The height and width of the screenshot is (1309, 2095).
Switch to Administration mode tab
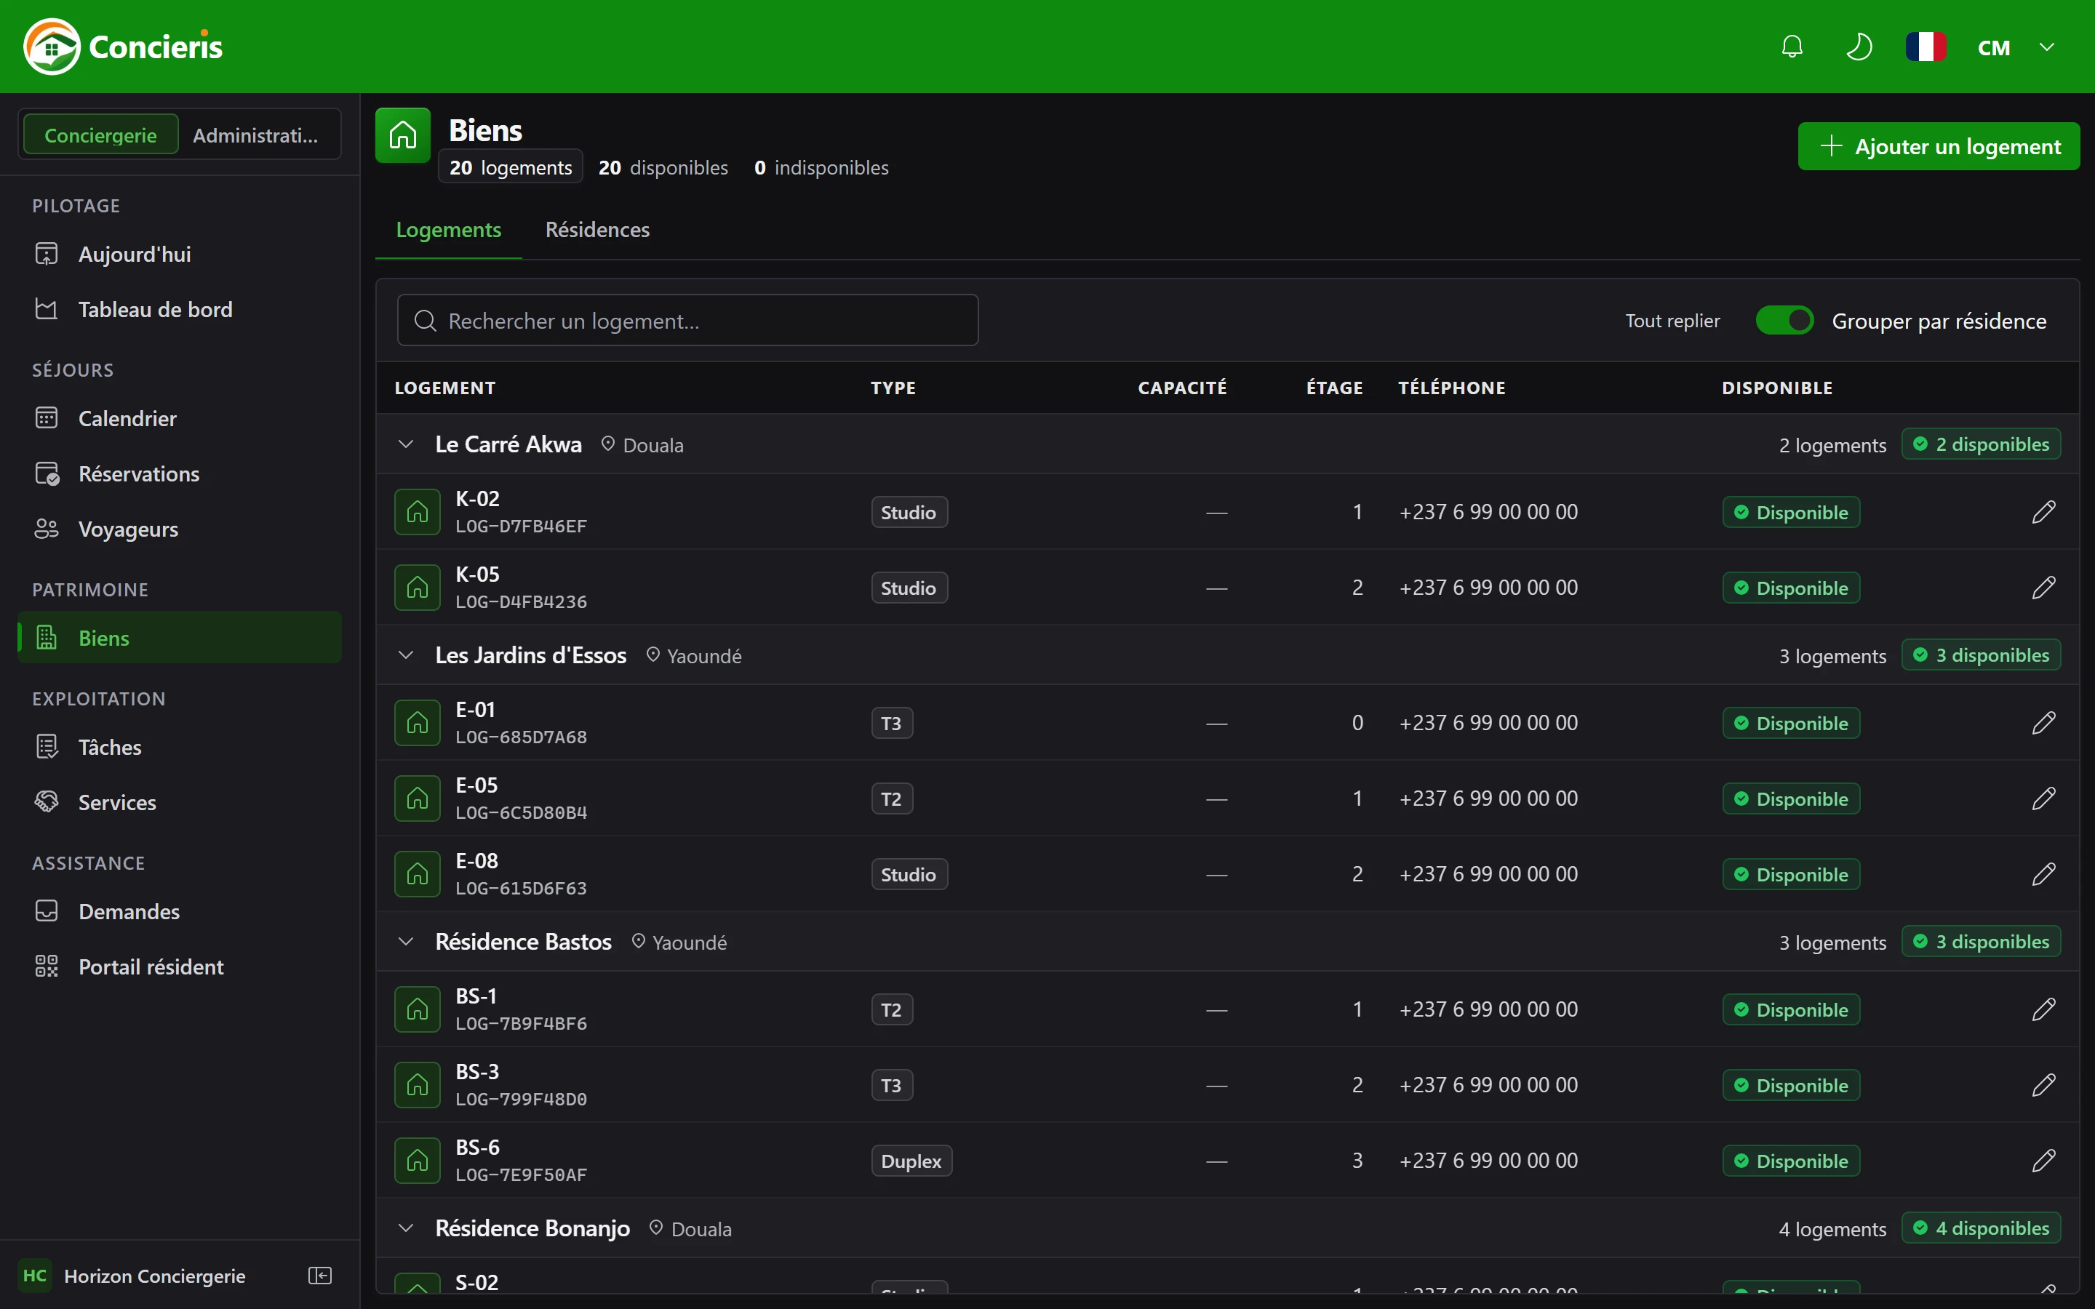[x=255, y=135]
